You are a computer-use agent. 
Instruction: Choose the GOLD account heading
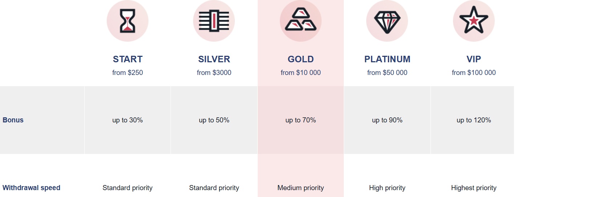[x=301, y=59]
